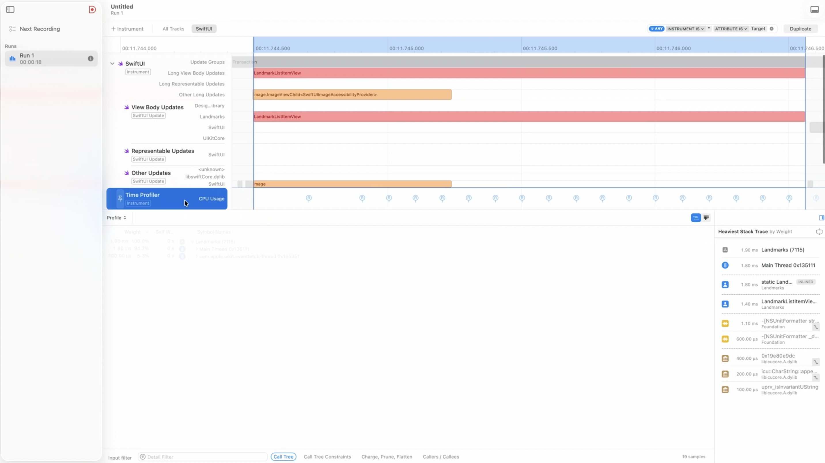Viewport: 825px width, 463px height.
Task: Open the INSTRUMENT IS filter dropdown
Action: click(685, 29)
